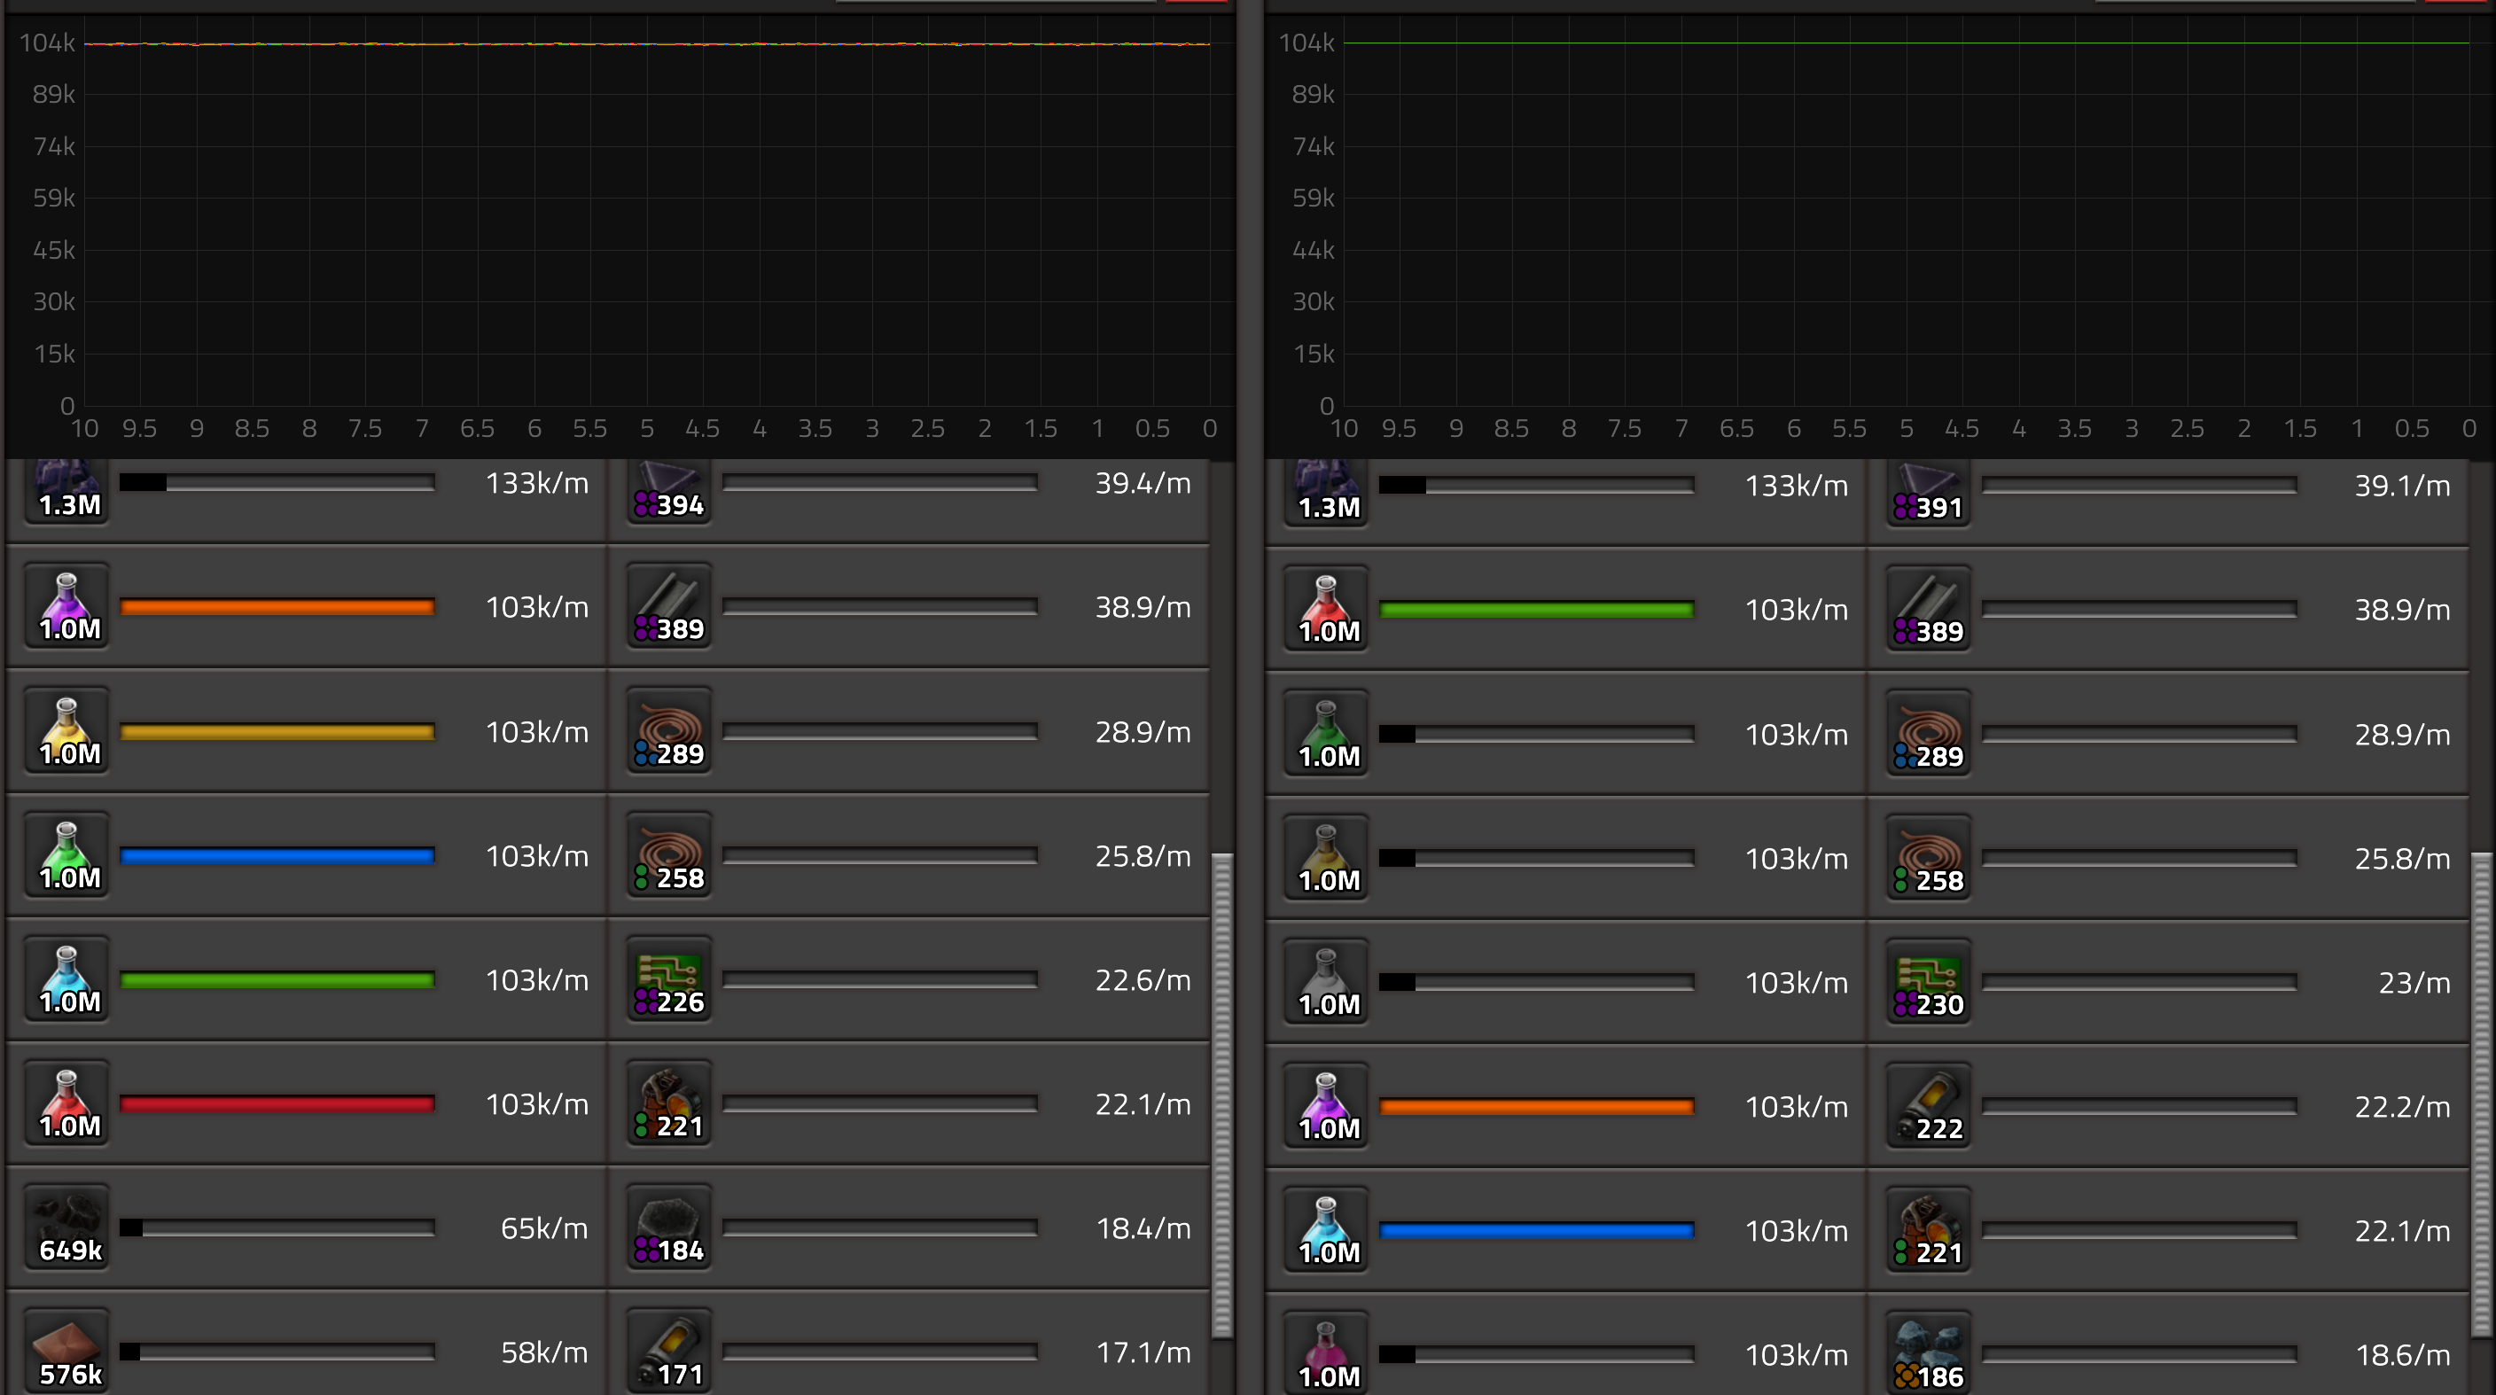This screenshot has width=2496, height=1395.
Task: Select the green science flask in left panel
Action: pos(66,854)
